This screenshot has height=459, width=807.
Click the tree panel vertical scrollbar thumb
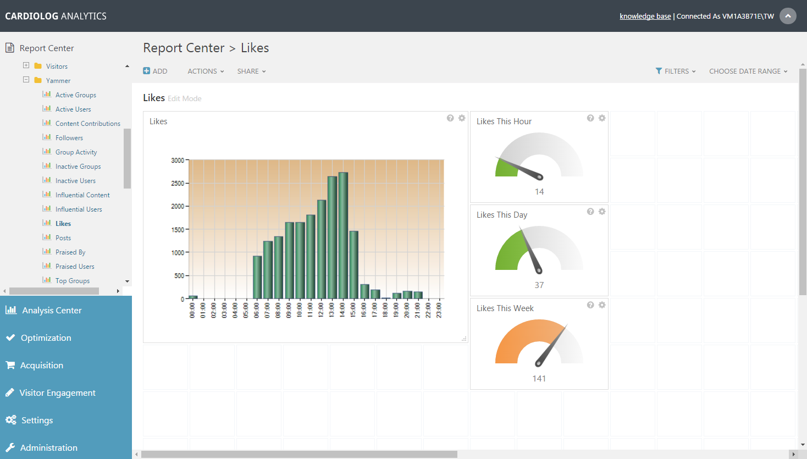pyautogui.click(x=128, y=158)
